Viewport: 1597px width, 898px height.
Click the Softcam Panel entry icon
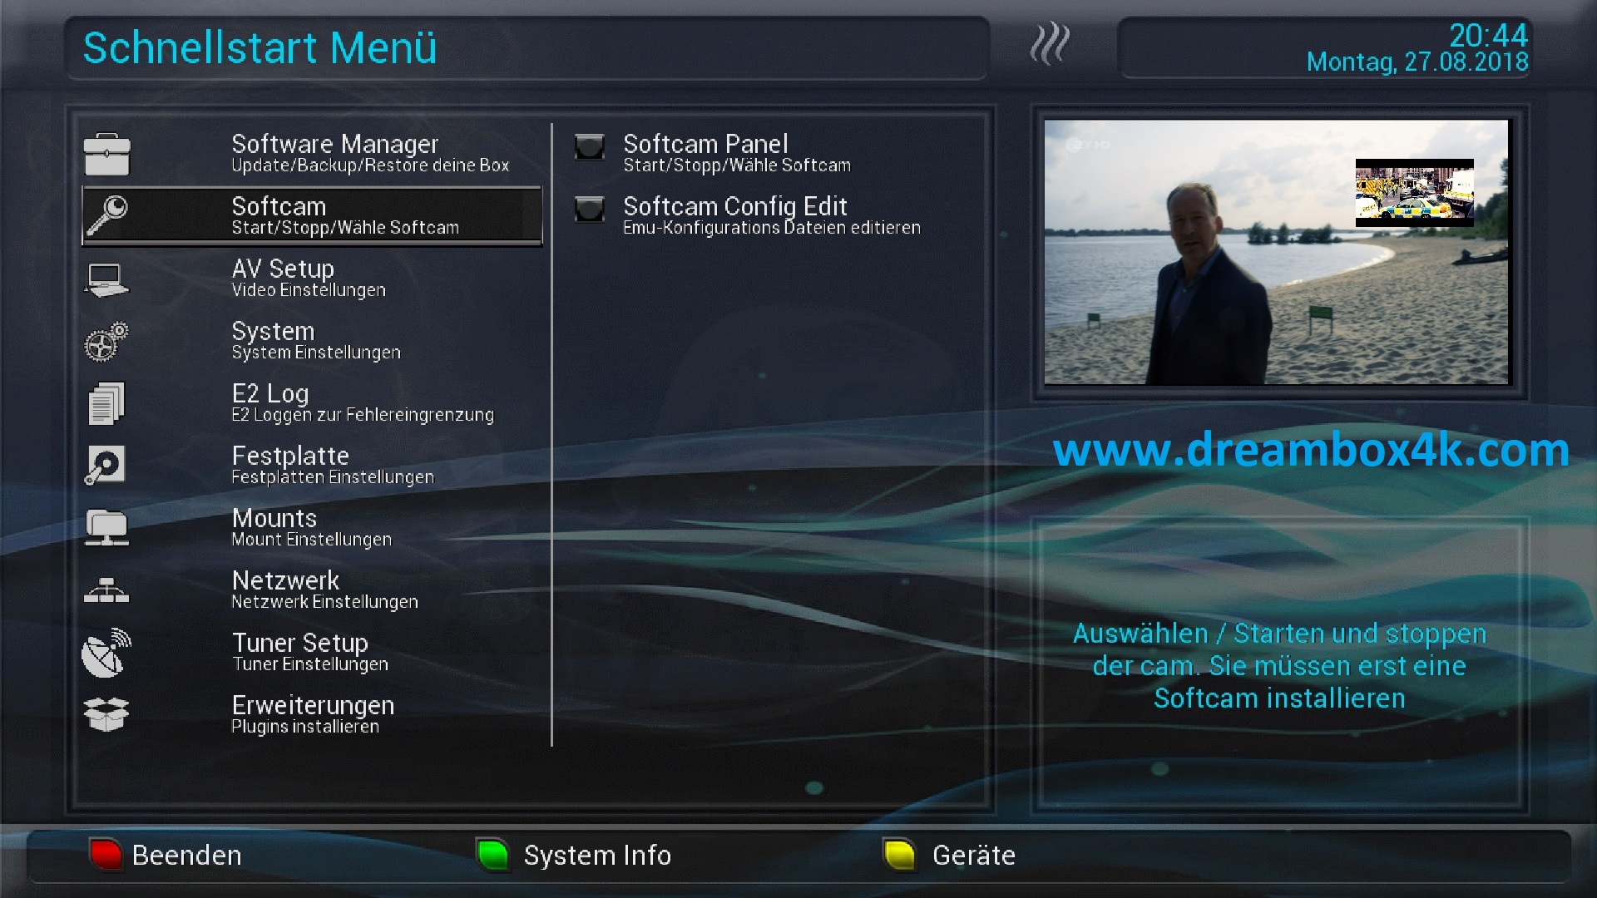pyautogui.click(x=590, y=147)
